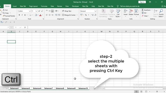Switch to Page Layout view in status bar
The image size is (166, 93).
coord(141,91)
